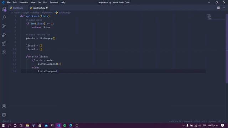Open the File menu
The width and height of the screenshot is (228, 128).
pos(9,2)
